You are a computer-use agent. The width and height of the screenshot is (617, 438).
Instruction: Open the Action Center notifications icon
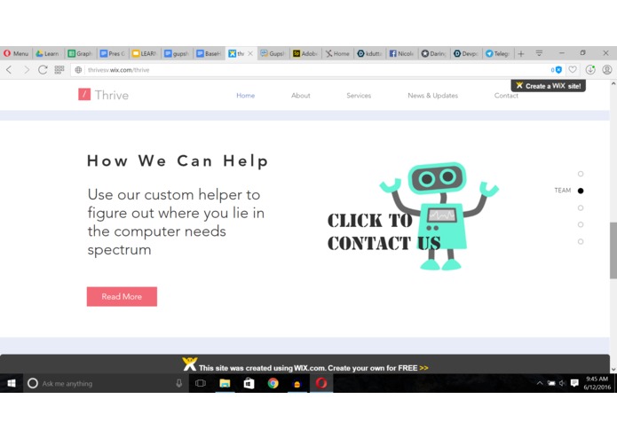coord(574,383)
